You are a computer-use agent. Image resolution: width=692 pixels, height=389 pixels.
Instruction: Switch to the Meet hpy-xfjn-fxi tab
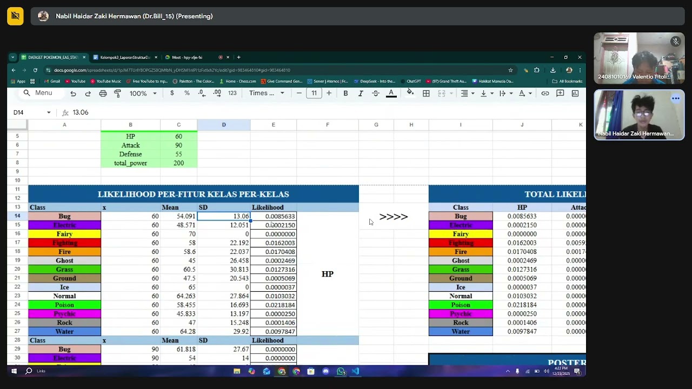point(187,57)
